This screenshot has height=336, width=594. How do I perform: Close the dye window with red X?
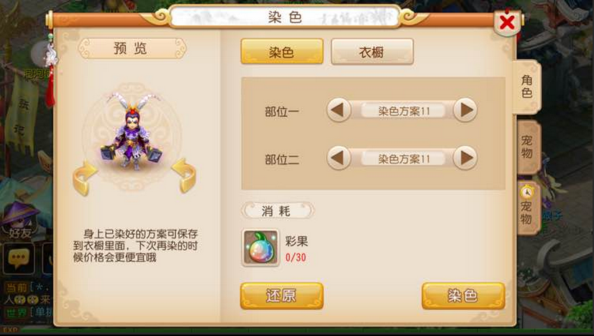[507, 23]
